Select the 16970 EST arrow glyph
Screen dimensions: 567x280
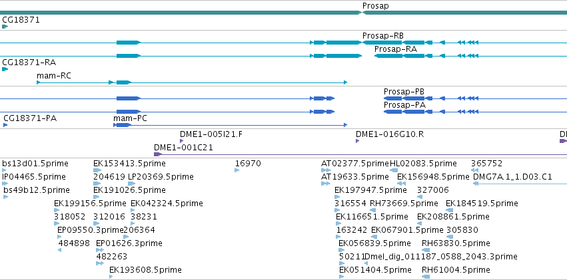(237, 170)
